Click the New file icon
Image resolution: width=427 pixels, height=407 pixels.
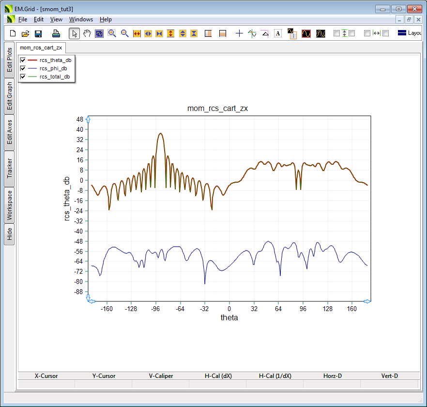coord(13,33)
